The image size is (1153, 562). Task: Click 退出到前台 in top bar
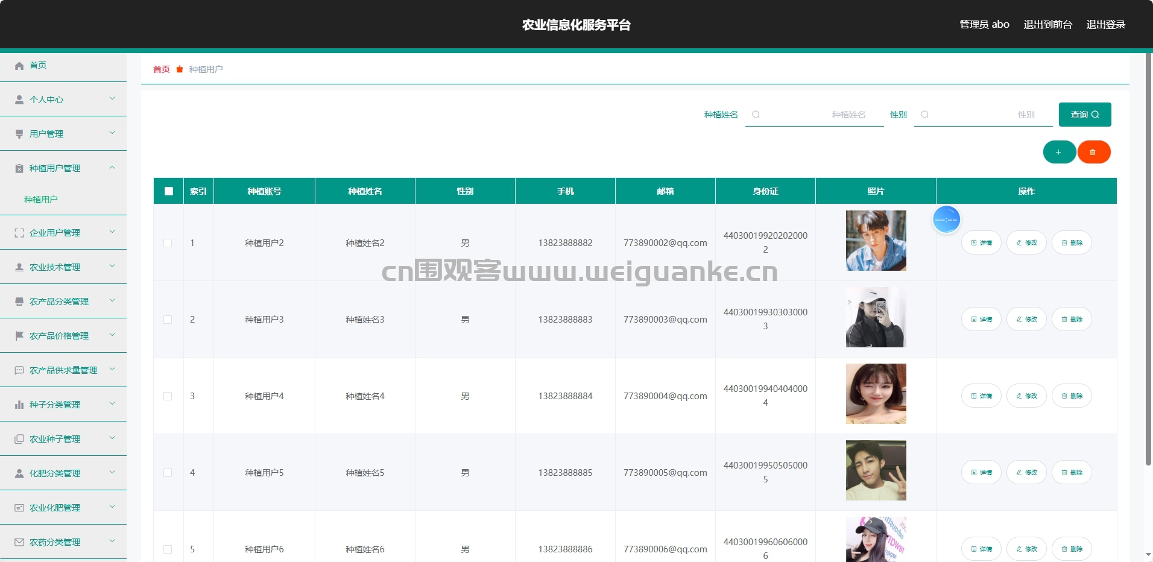tap(1048, 25)
